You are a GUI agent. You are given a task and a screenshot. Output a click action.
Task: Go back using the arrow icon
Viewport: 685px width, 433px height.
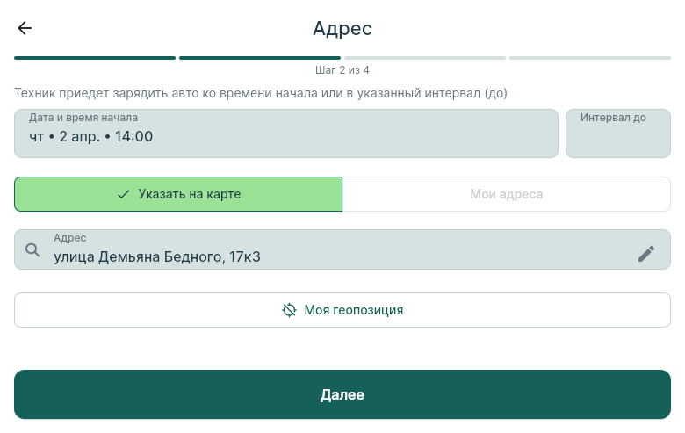pos(25,28)
